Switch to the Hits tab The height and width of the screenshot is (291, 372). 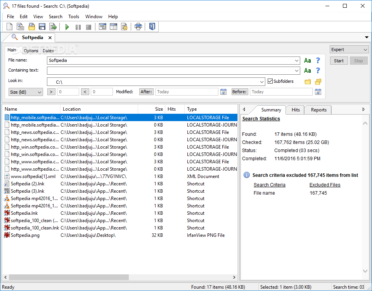[x=296, y=110]
